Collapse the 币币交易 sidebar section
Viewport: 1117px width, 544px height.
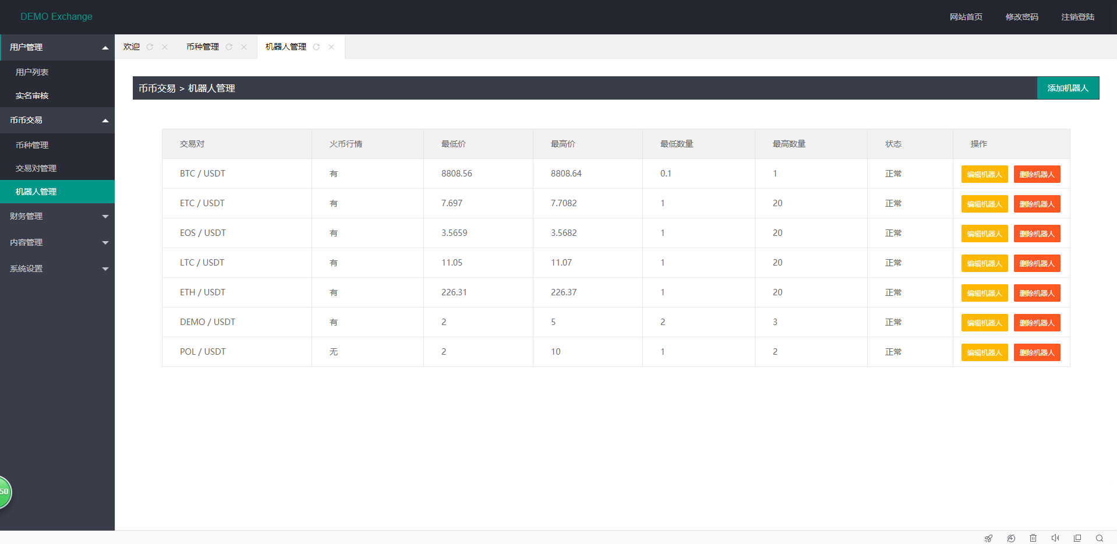tap(57, 120)
